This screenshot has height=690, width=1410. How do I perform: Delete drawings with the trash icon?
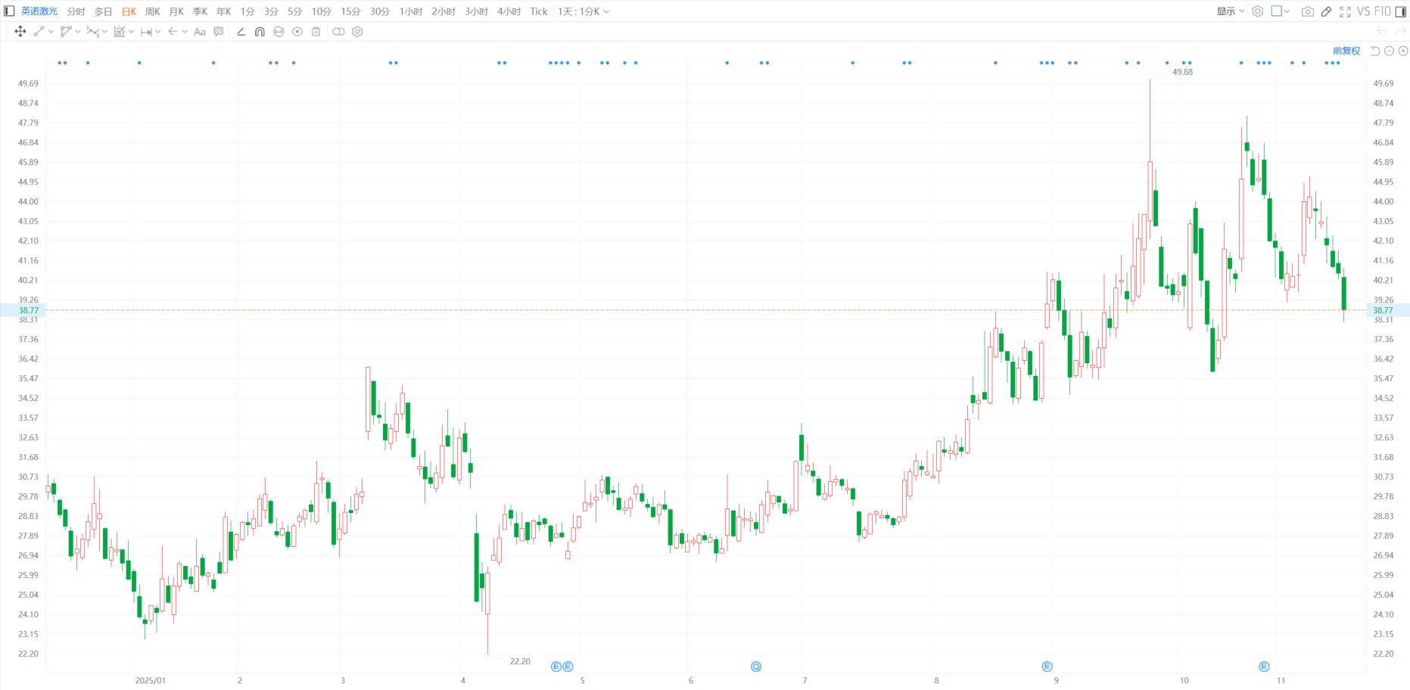point(316,32)
